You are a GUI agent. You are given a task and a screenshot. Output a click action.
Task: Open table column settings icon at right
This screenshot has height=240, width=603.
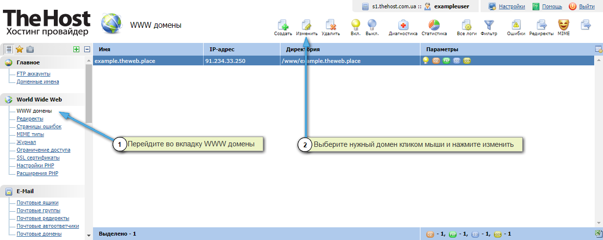pos(598,49)
